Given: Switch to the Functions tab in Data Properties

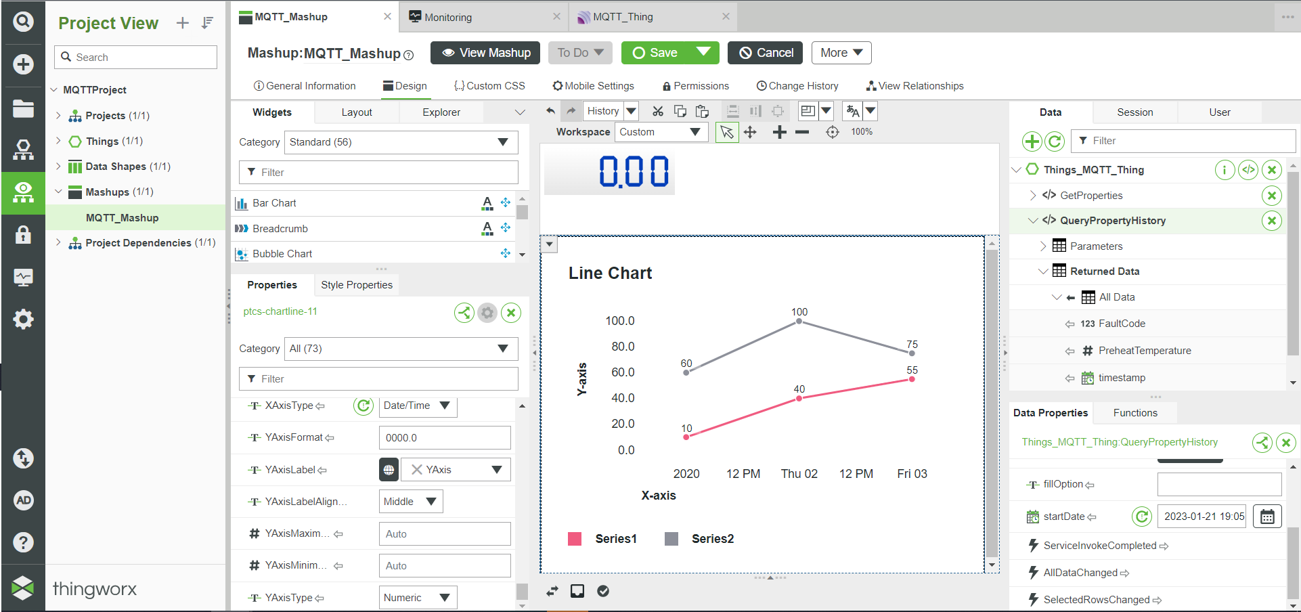Looking at the screenshot, I should [1134, 412].
